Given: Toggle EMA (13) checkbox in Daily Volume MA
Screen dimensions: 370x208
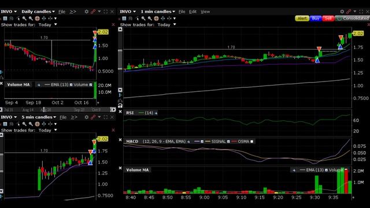Looking at the screenshot, I should (71, 85).
